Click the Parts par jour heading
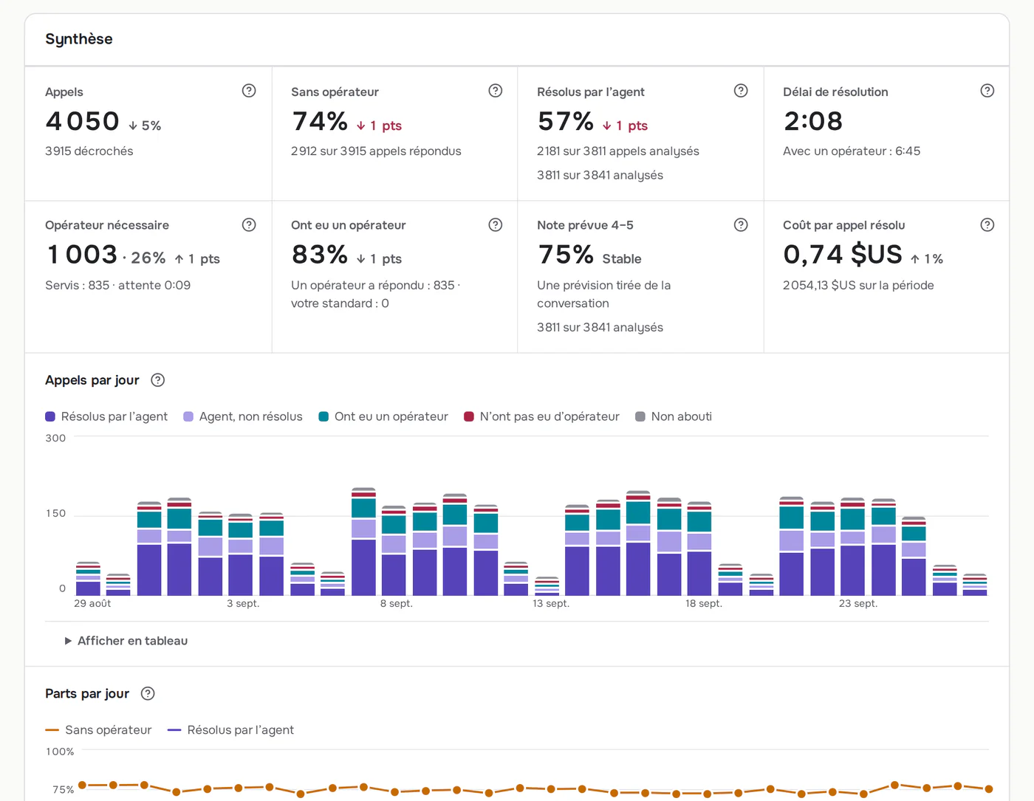The image size is (1034, 801). coord(87,693)
